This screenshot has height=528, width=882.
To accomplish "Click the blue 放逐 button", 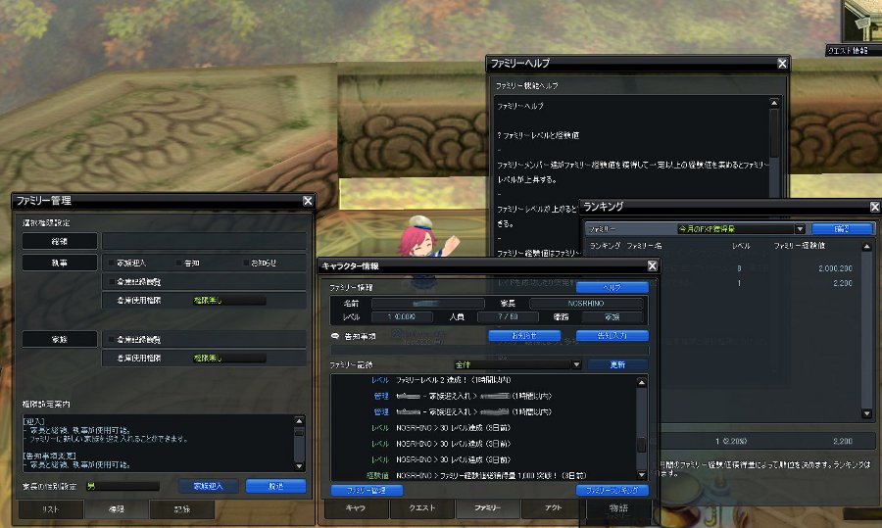I will [275, 486].
